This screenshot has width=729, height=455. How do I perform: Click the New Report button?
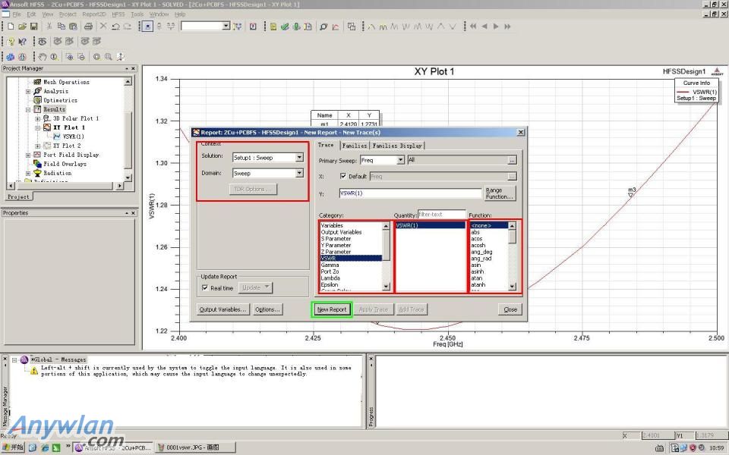click(x=332, y=309)
